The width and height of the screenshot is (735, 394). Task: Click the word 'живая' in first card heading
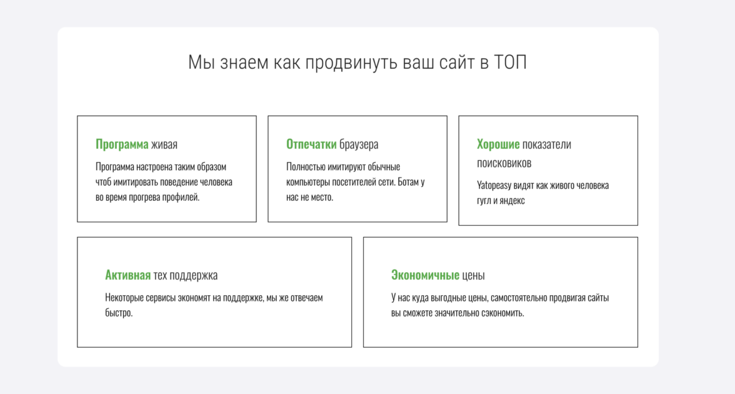(164, 144)
